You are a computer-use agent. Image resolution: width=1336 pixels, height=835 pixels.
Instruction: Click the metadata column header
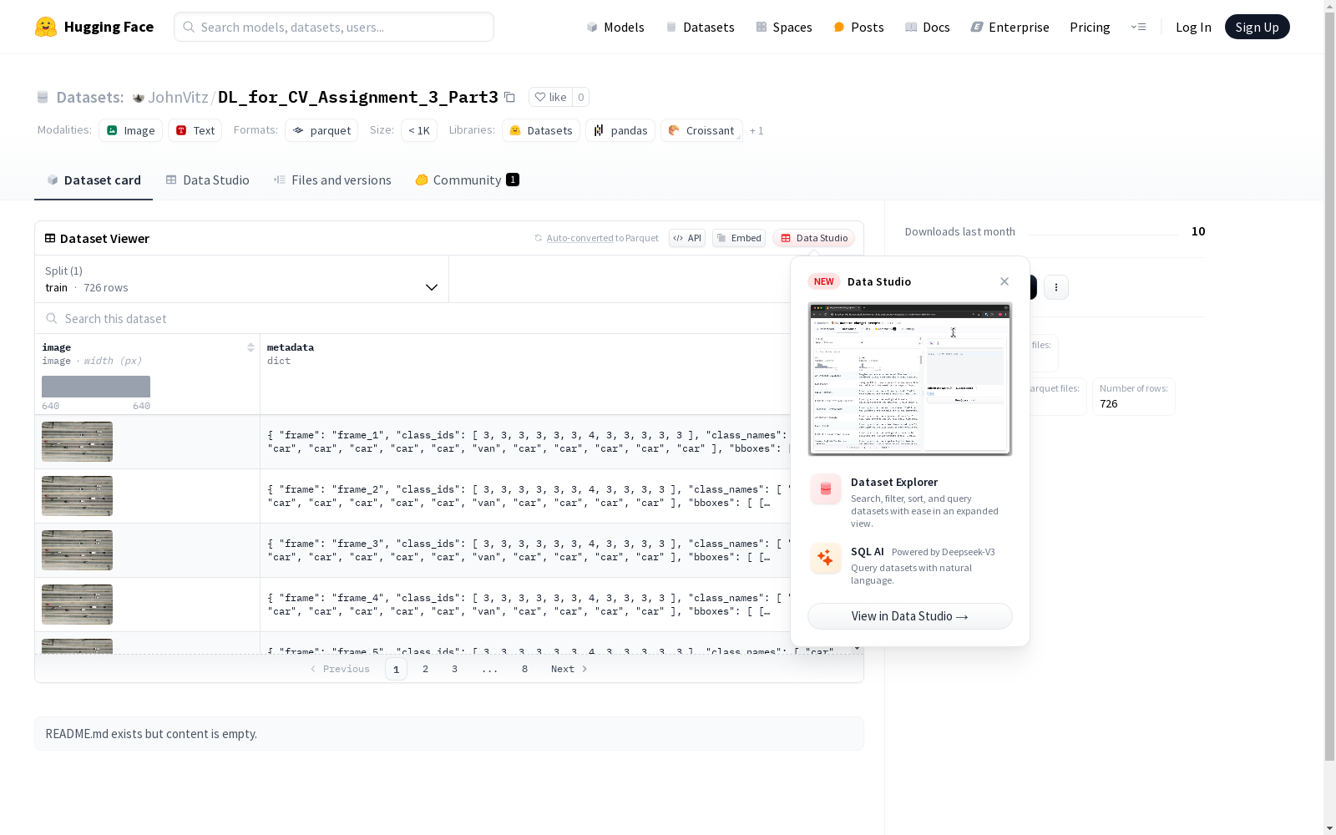(x=525, y=374)
